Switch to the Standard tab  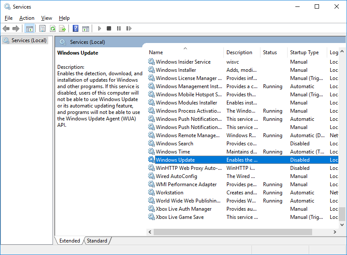click(x=97, y=241)
